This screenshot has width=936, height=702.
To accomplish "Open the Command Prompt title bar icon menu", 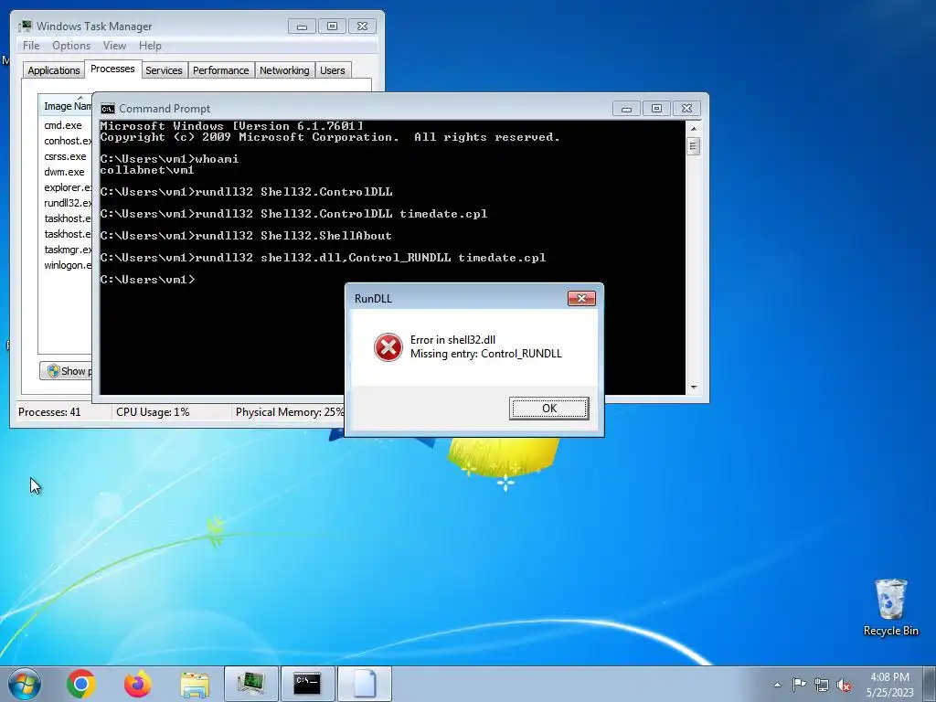I will 108,109.
